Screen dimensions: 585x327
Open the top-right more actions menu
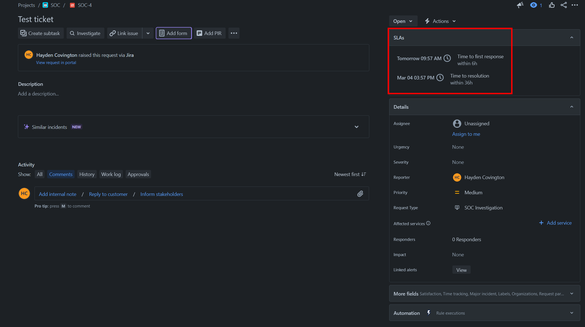click(x=575, y=5)
